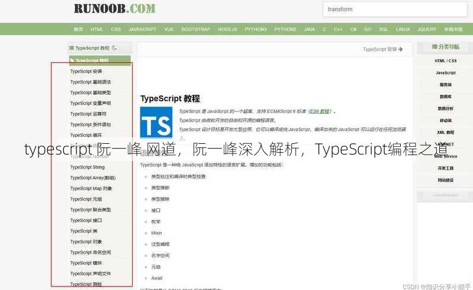Open the CSS menu item
Viewport: 473px width, 290px height.
tap(116, 29)
